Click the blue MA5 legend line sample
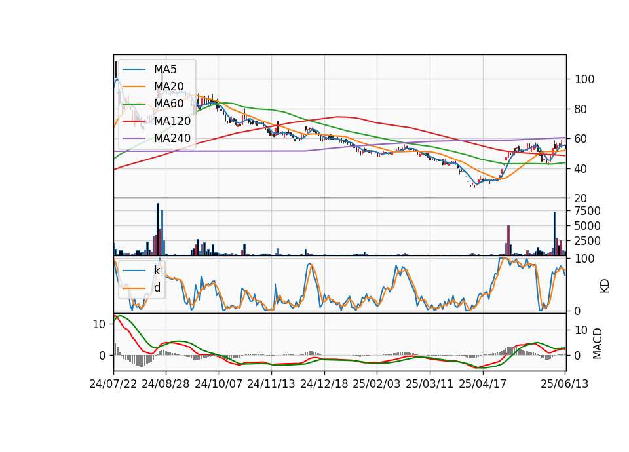The width and height of the screenshot is (629, 452). (x=134, y=69)
